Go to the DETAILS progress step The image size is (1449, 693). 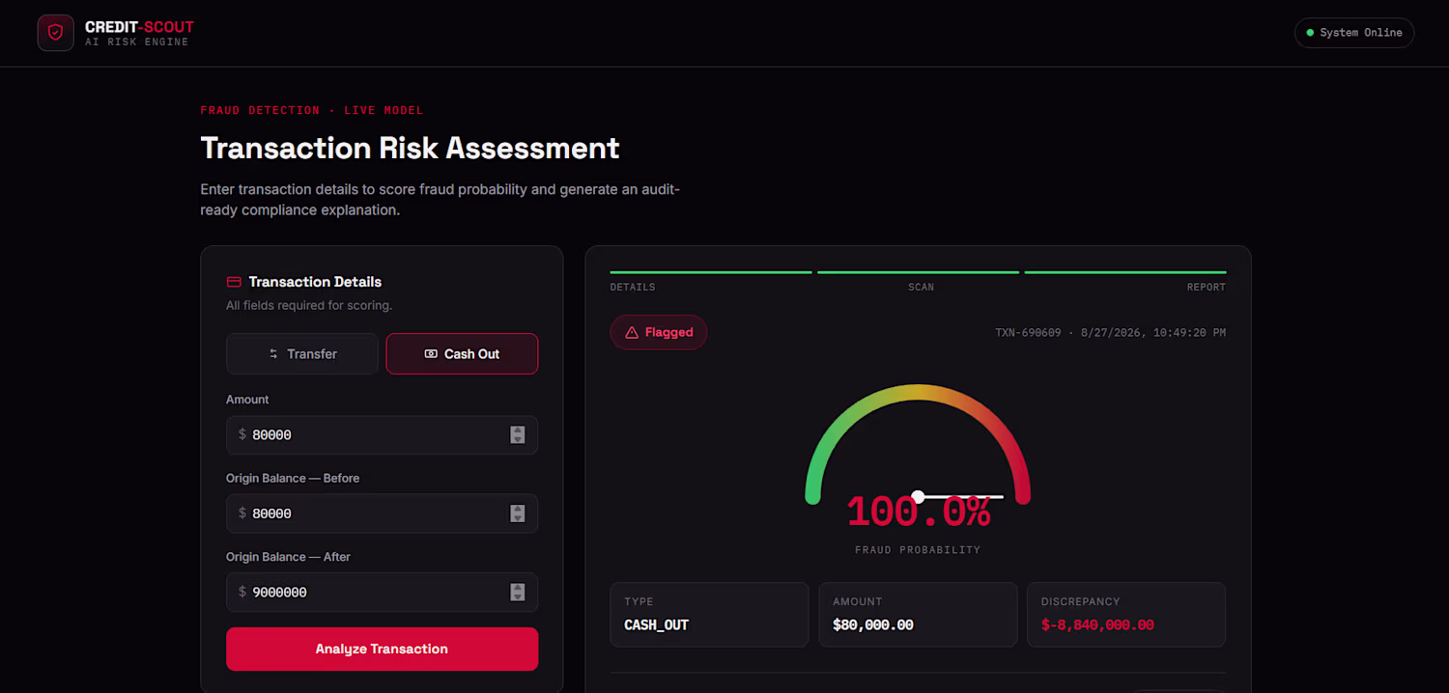[x=633, y=287]
